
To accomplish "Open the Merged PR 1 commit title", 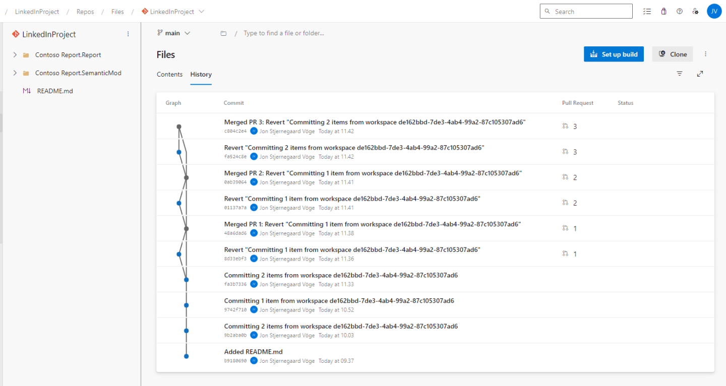I will (x=373, y=224).
